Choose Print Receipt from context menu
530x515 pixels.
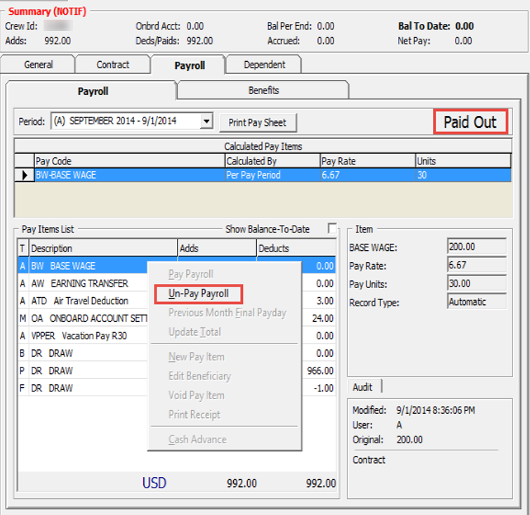(194, 415)
